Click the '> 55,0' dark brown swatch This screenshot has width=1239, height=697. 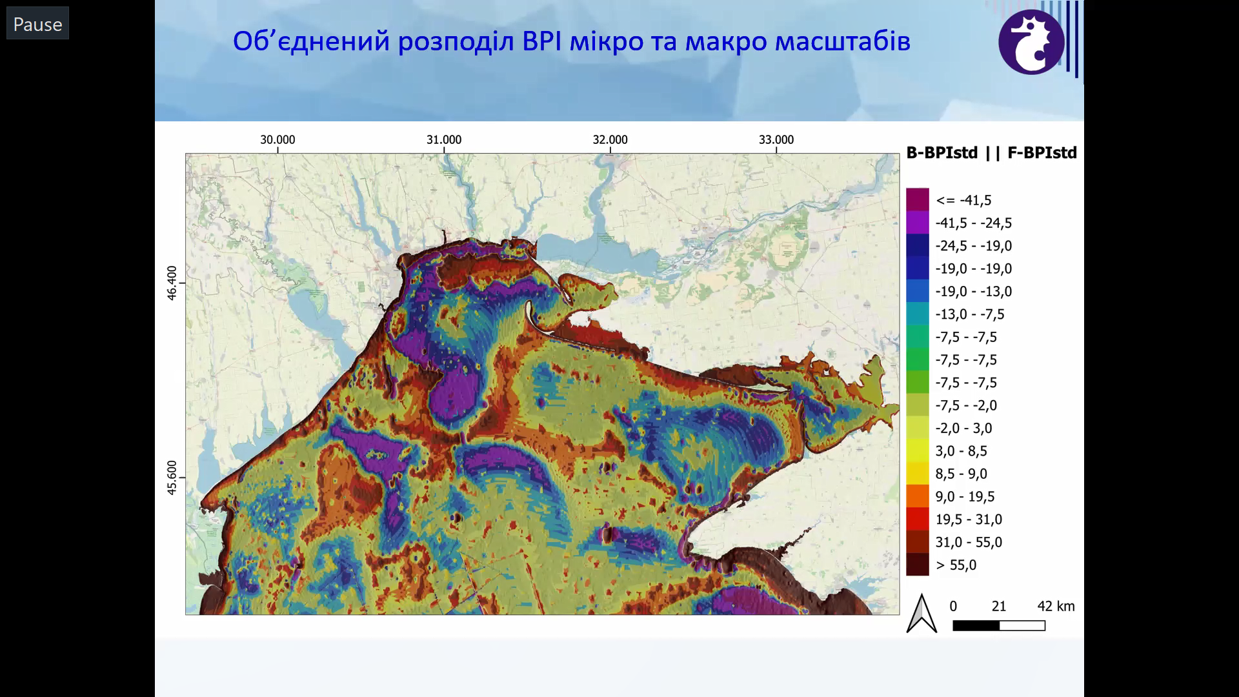click(x=917, y=565)
